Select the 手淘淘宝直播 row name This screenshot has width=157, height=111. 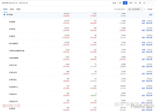click(x=14, y=58)
